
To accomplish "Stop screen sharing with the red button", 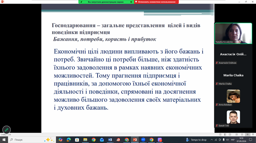I will click(156, 2).
